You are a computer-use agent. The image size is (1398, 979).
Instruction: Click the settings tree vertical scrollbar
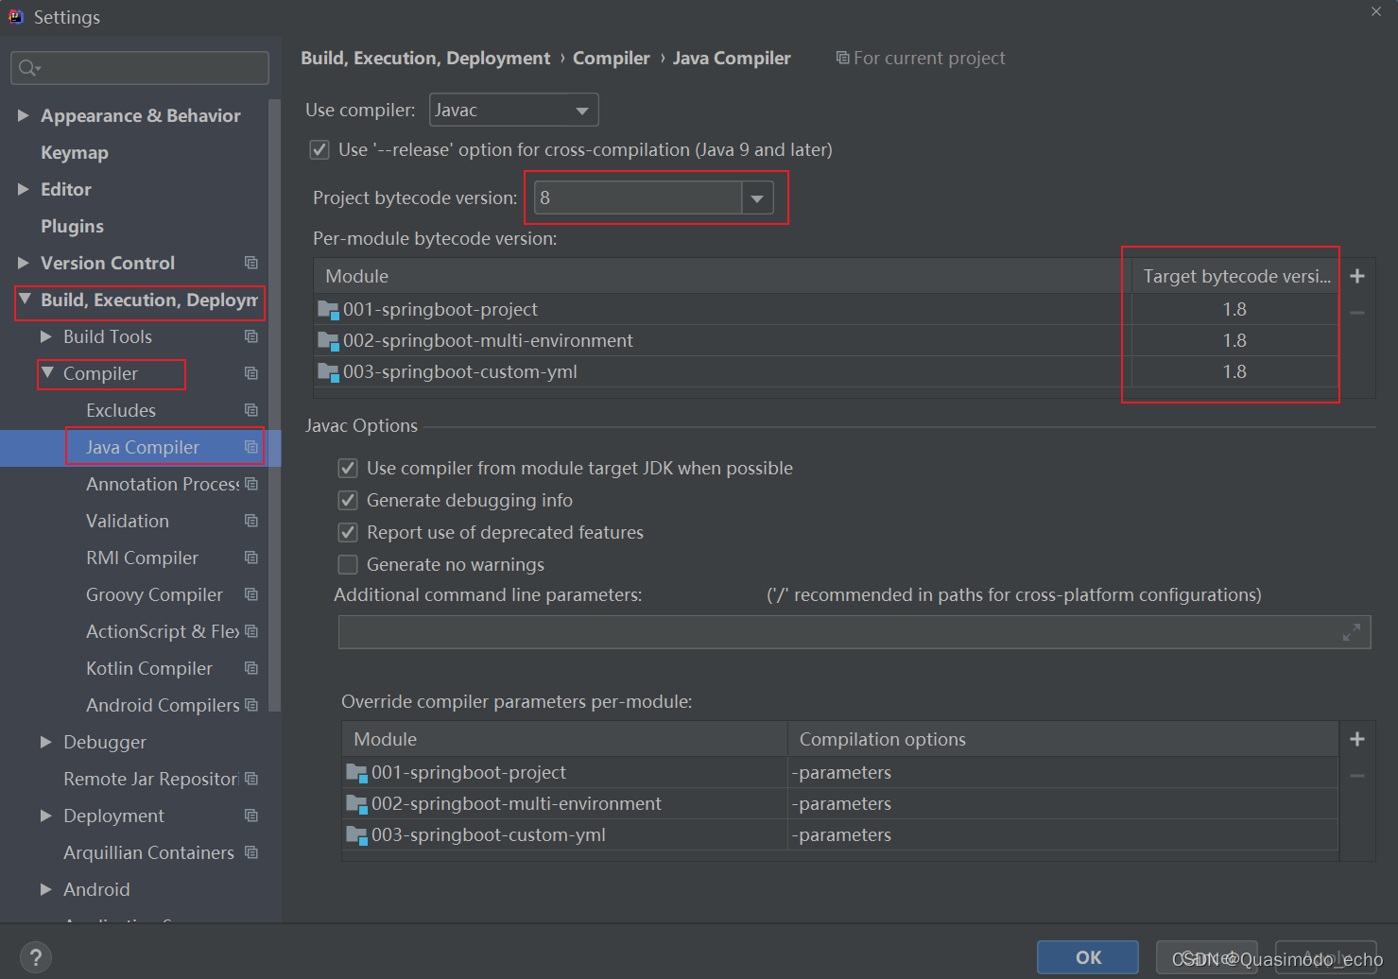coord(275,404)
